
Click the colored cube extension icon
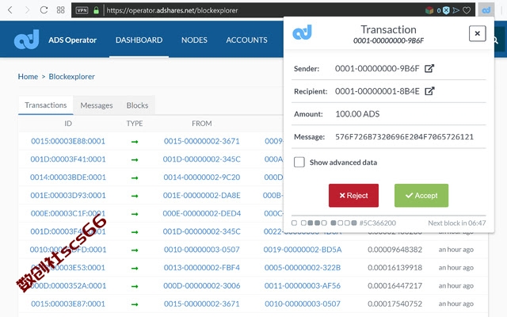(x=429, y=10)
